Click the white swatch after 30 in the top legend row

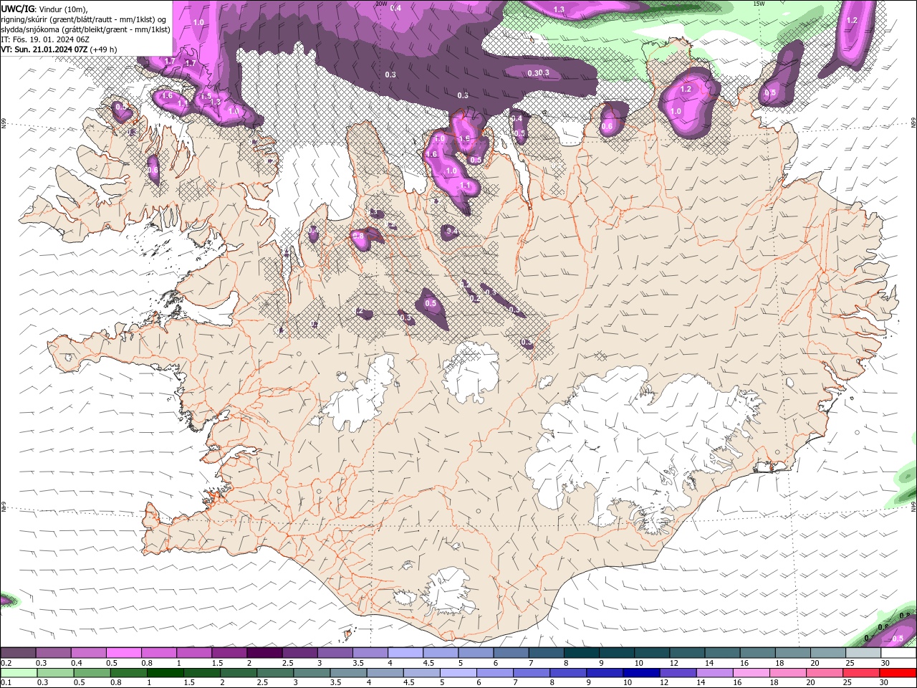pyautogui.click(x=898, y=653)
